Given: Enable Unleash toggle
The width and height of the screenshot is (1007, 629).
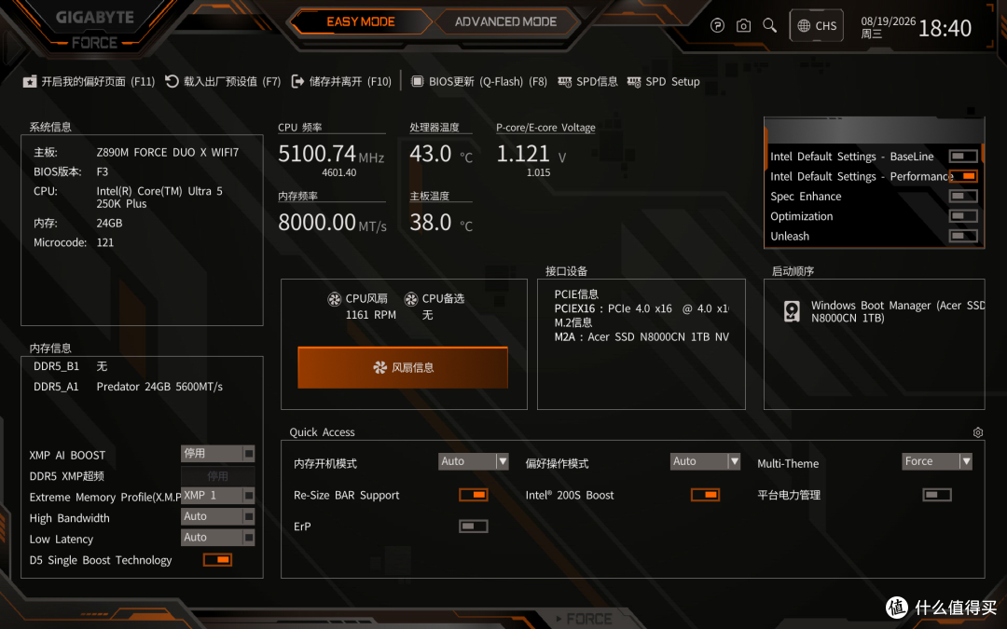Looking at the screenshot, I should (x=963, y=236).
